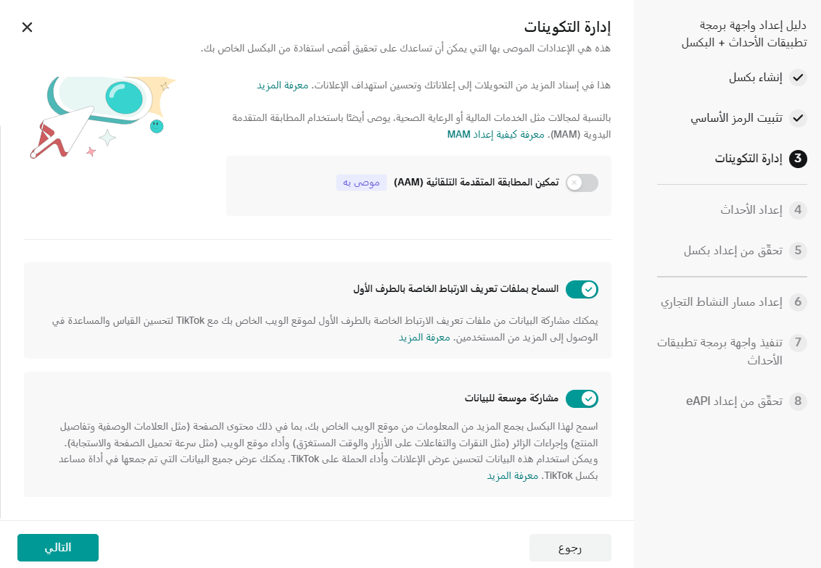Click the التالي button
The width and height of the screenshot is (821, 568).
pyautogui.click(x=57, y=547)
